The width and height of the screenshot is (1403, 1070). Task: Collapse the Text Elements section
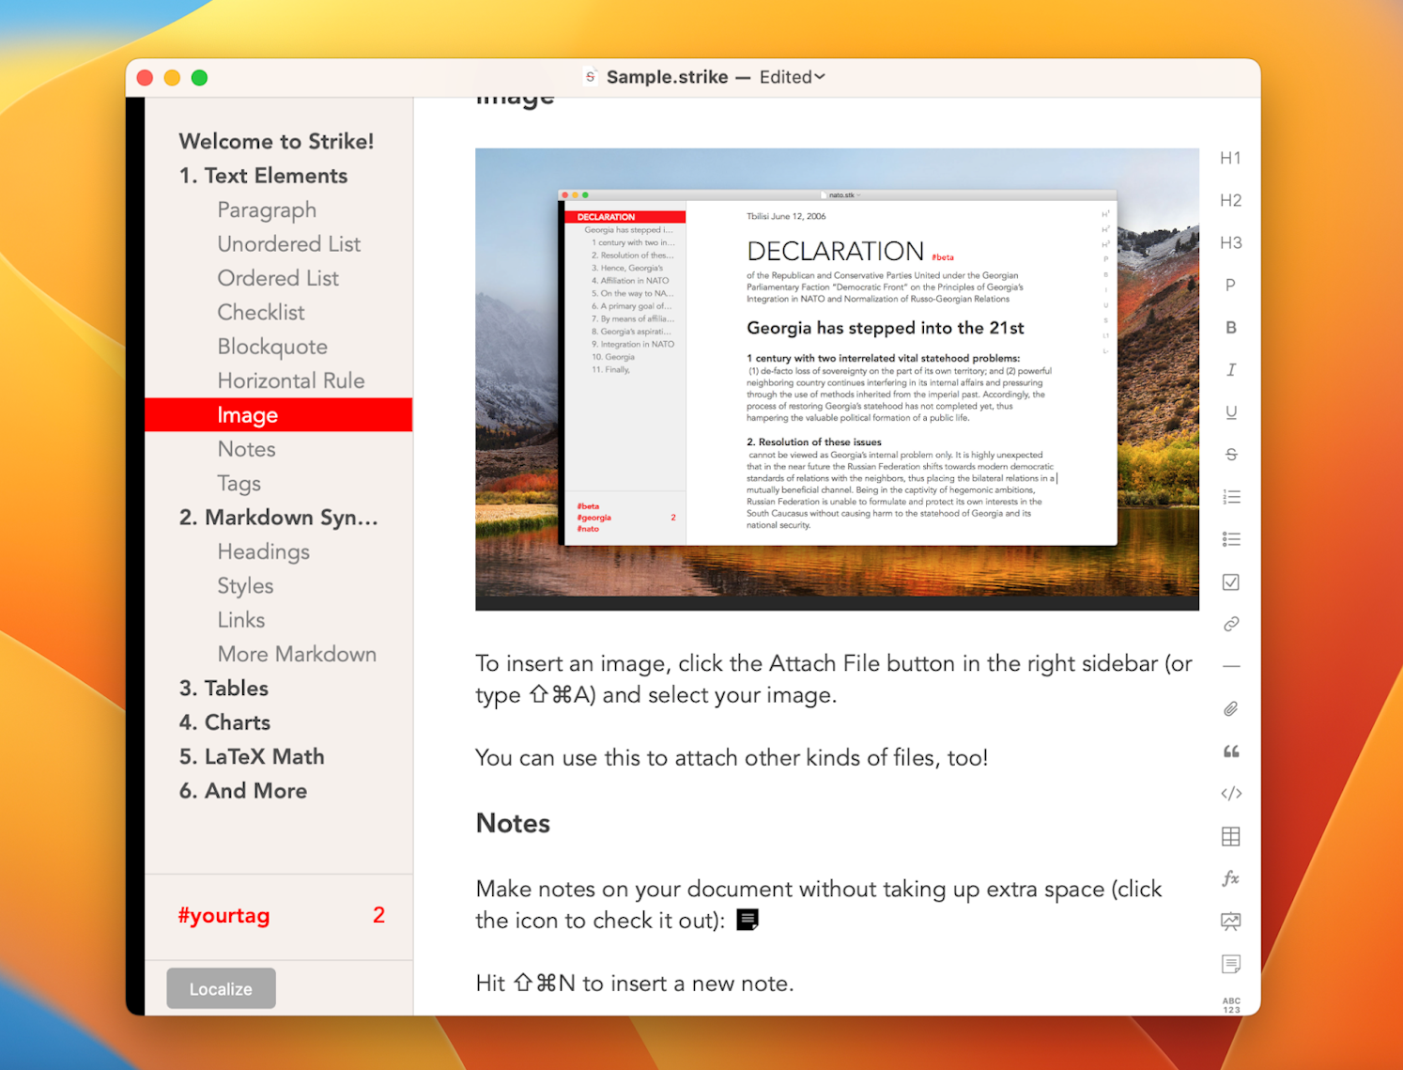point(263,176)
